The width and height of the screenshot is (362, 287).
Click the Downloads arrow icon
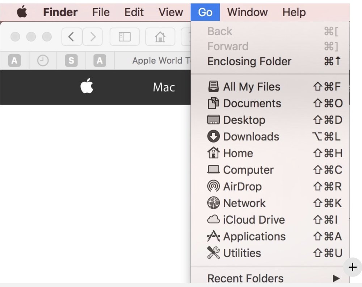click(213, 136)
